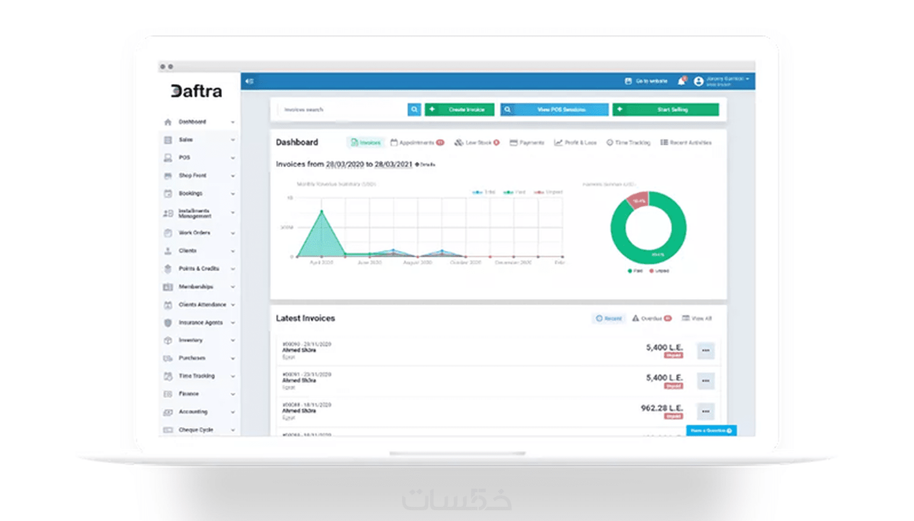Click the invoices search field
The width and height of the screenshot is (914, 521).
click(342, 110)
